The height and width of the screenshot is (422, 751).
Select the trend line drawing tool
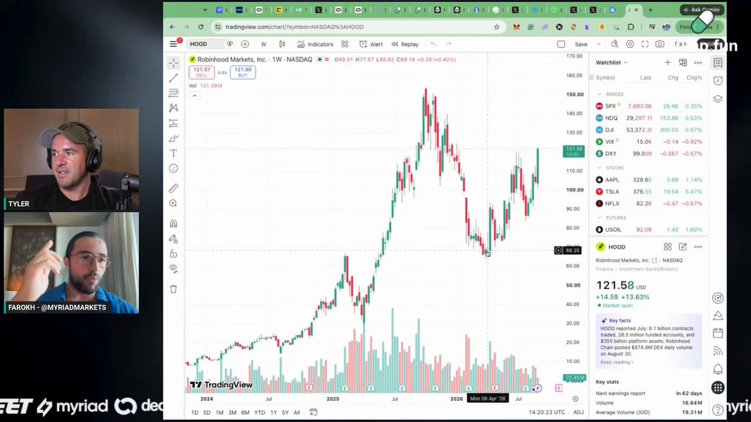[x=173, y=78]
